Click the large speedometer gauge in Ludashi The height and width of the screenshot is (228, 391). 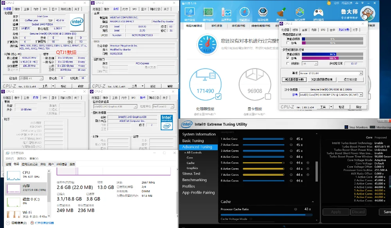pyautogui.click(x=207, y=45)
